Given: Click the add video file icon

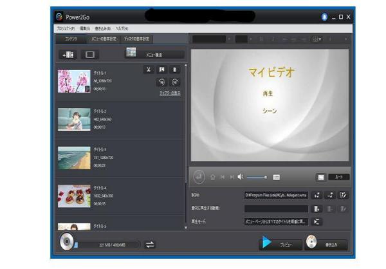Looking at the screenshot, I should pos(68,55).
